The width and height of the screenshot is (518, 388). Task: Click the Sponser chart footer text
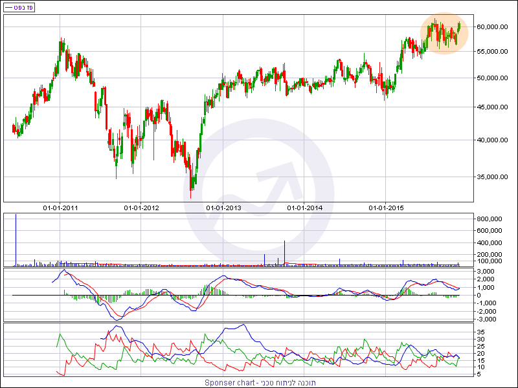tap(260, 382)
